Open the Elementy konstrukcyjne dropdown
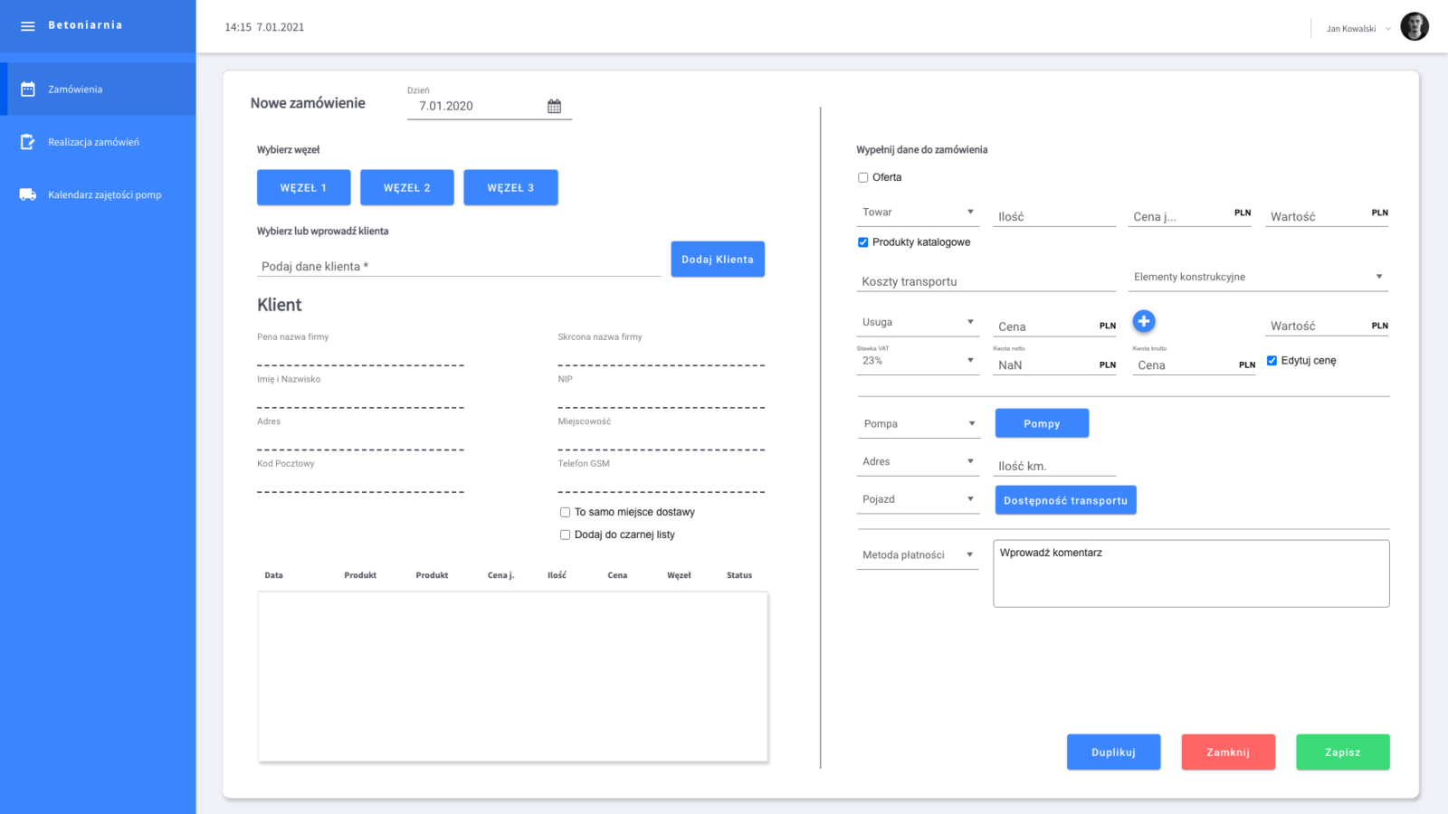The height and width of the screenshot is (814, 1448). click(1257, 277)
